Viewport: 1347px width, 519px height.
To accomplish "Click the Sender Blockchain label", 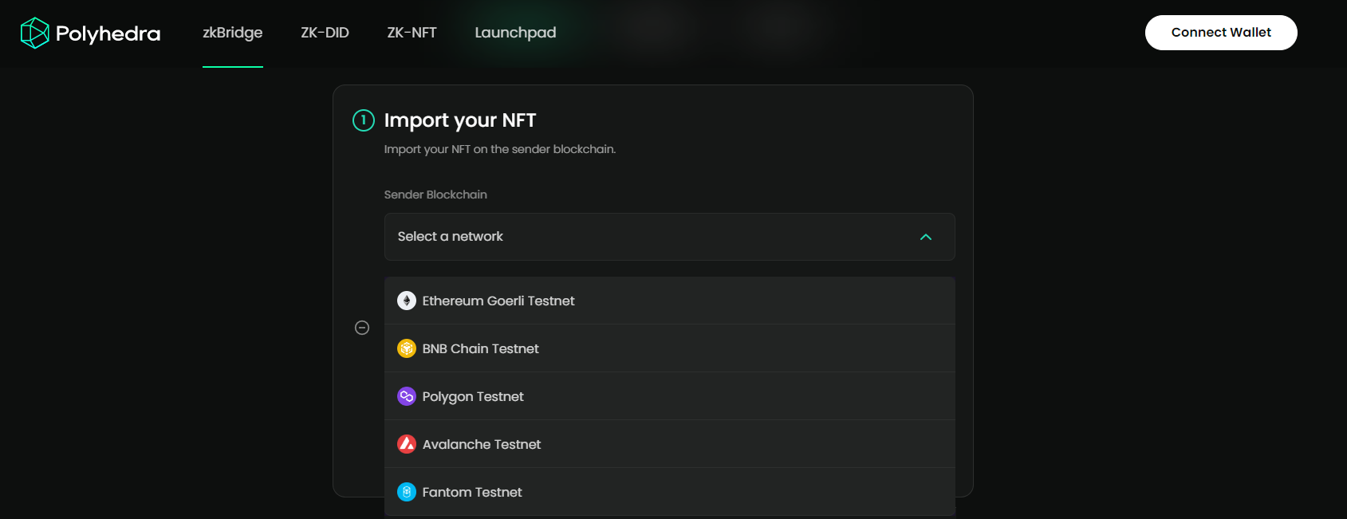I will [x=435, y=195].
